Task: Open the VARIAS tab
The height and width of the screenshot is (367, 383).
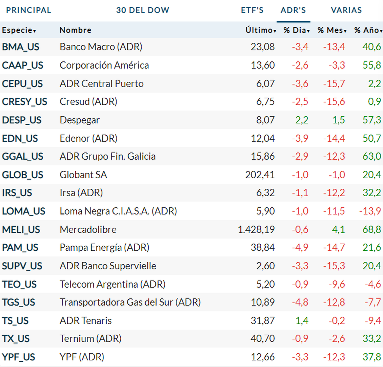Action: tap(346, 10)
